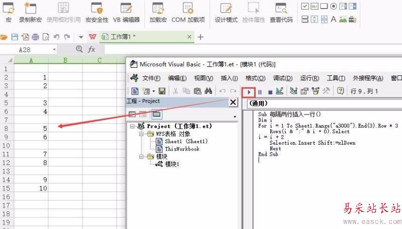Insert a spin button control
The height and width of the screenshot is (229, 402).
click(x=315, y=19)
